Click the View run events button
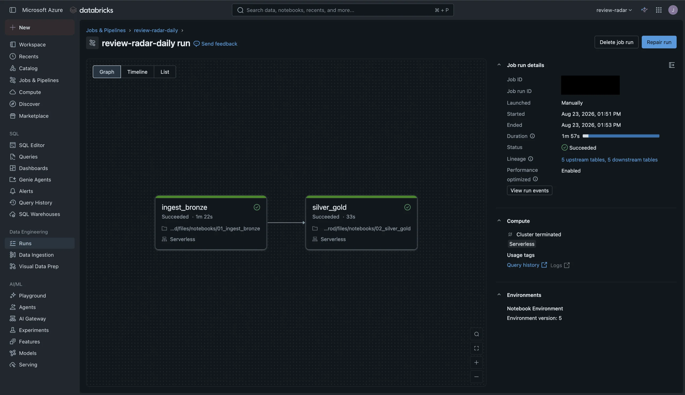 (530, 190)
